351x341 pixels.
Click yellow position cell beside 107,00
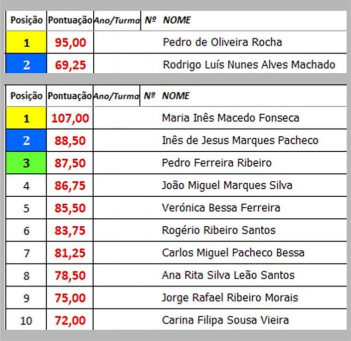[x=26, y=119]
